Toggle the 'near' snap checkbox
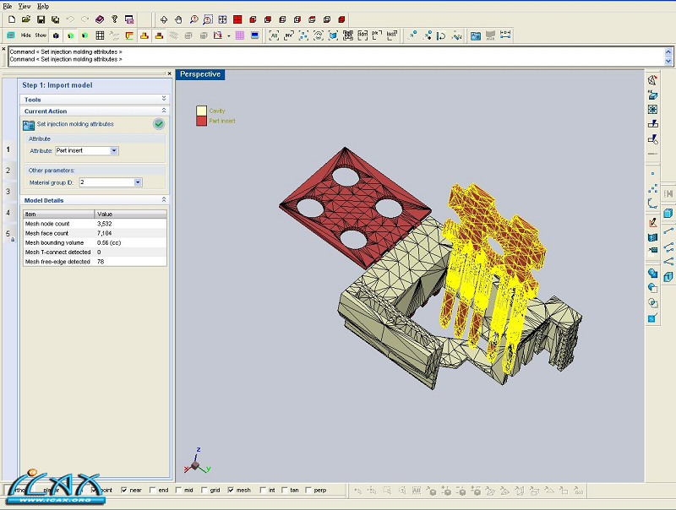The width and height of the screenshot is (676, 510). pos(125,490)
